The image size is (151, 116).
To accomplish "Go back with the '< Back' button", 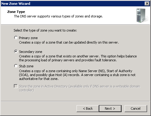I will pos(88,108).
